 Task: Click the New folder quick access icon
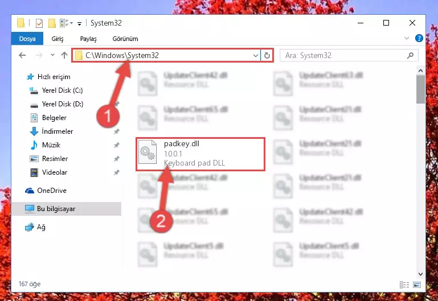click(x=52, y=23)
